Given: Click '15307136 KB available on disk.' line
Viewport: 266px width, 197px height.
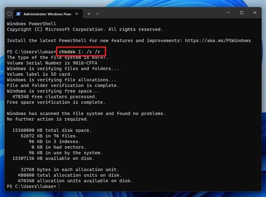Looking at the screenshot, I should 53,158.
